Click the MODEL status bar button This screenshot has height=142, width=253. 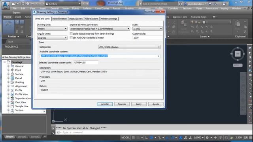pos(125,138)
